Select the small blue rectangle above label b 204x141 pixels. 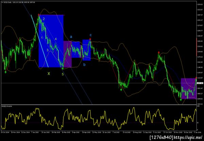point(86,50)
